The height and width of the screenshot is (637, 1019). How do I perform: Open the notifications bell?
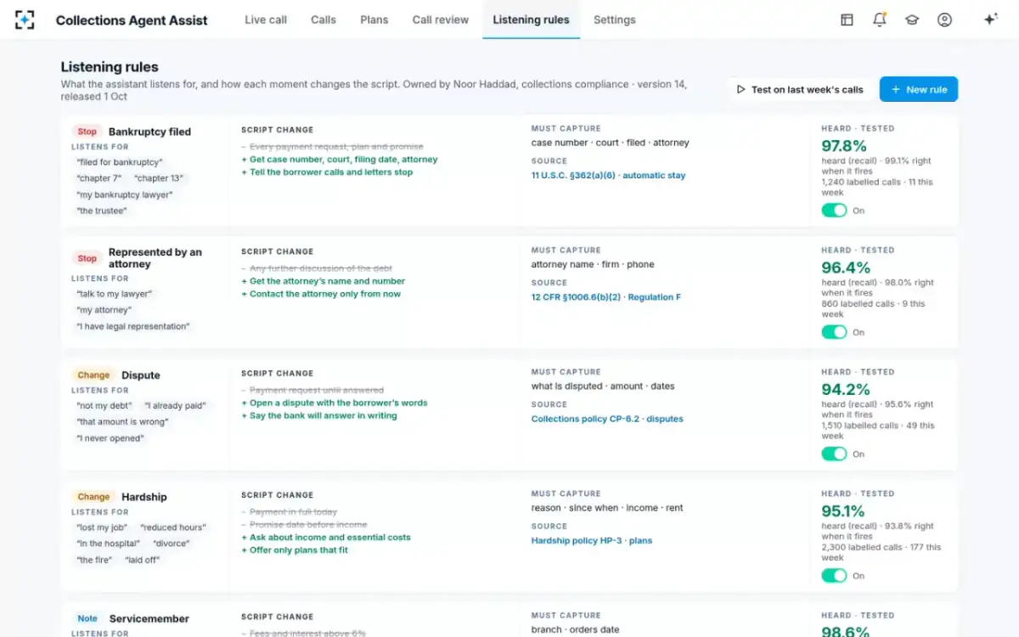880,20
